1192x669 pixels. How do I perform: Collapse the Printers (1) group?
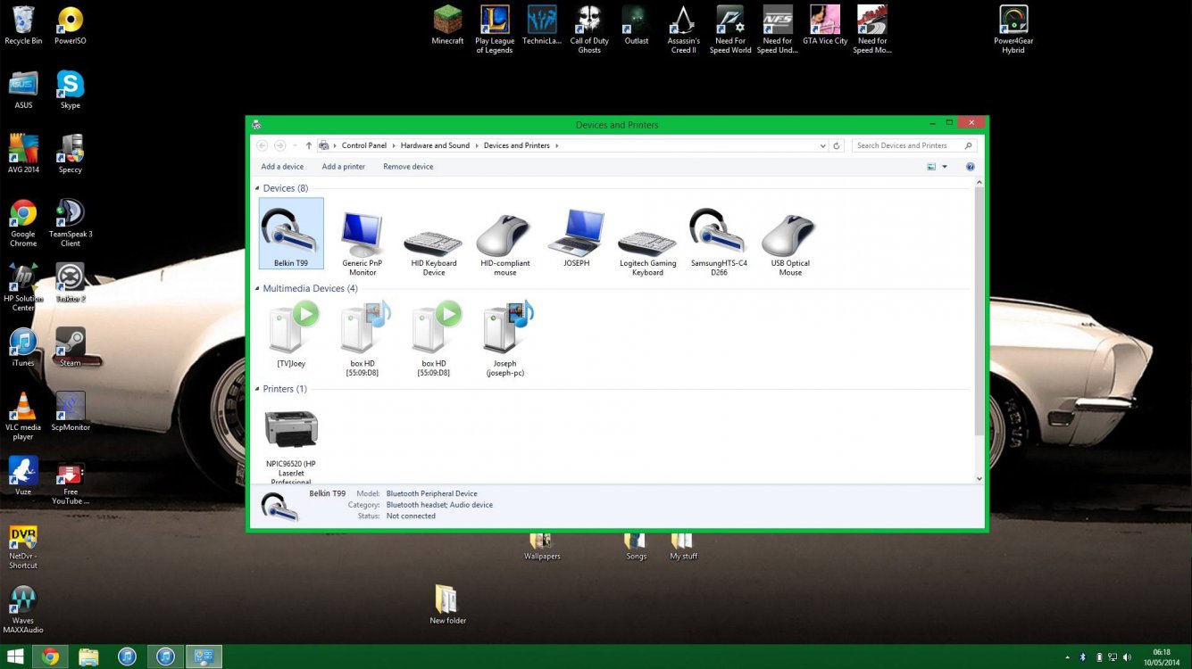pyautogui.click(x=257, y=390)
